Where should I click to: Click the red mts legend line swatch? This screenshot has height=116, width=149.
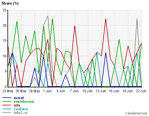(x=7, y=105)
